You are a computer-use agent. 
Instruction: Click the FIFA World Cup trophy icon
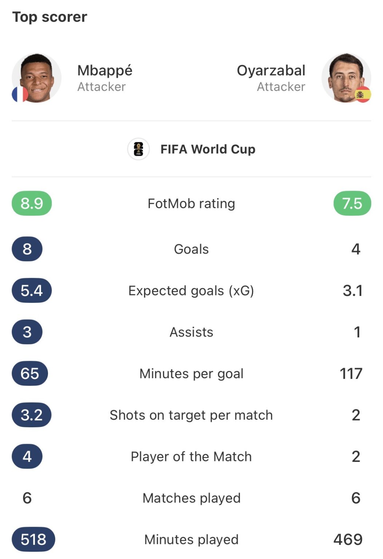pos(138,149)
